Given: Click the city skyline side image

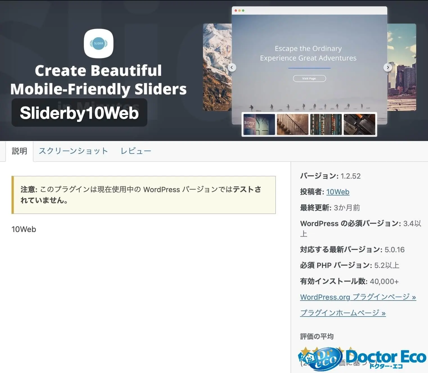Looking at the screenshot, I should (x=402, y=67).
